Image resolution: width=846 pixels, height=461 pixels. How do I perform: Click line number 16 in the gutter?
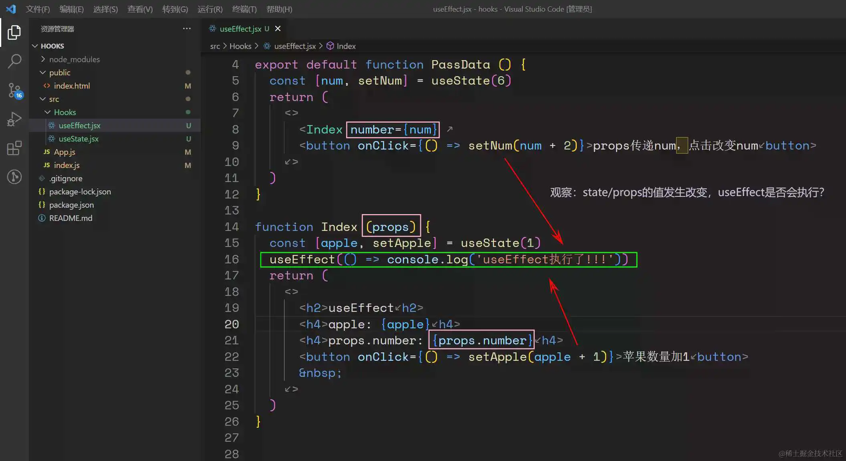pos(232,259)
